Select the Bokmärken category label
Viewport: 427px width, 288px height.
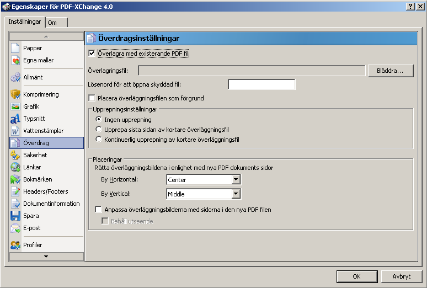pos(38,179)
